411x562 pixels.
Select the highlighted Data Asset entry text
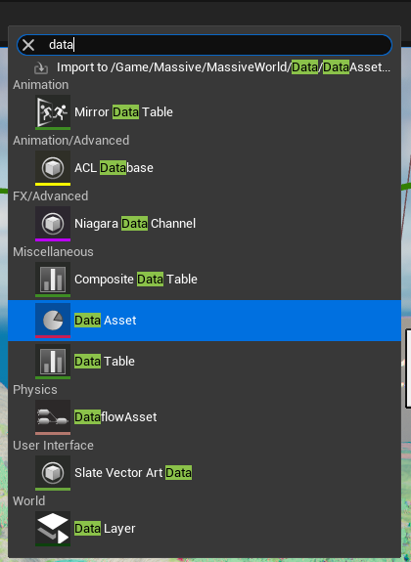point(105,321)
